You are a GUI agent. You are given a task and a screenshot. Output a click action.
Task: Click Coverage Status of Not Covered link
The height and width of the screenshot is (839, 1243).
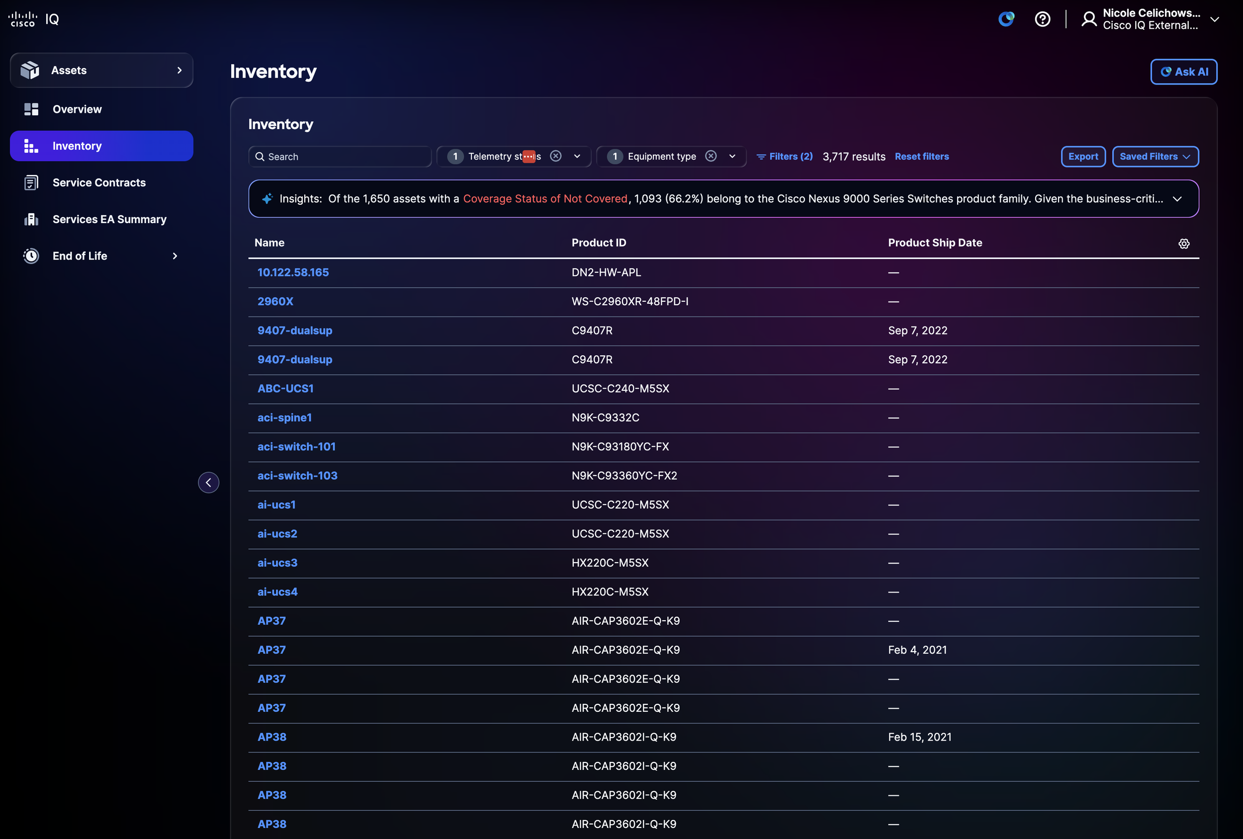[x=545, y=199]
